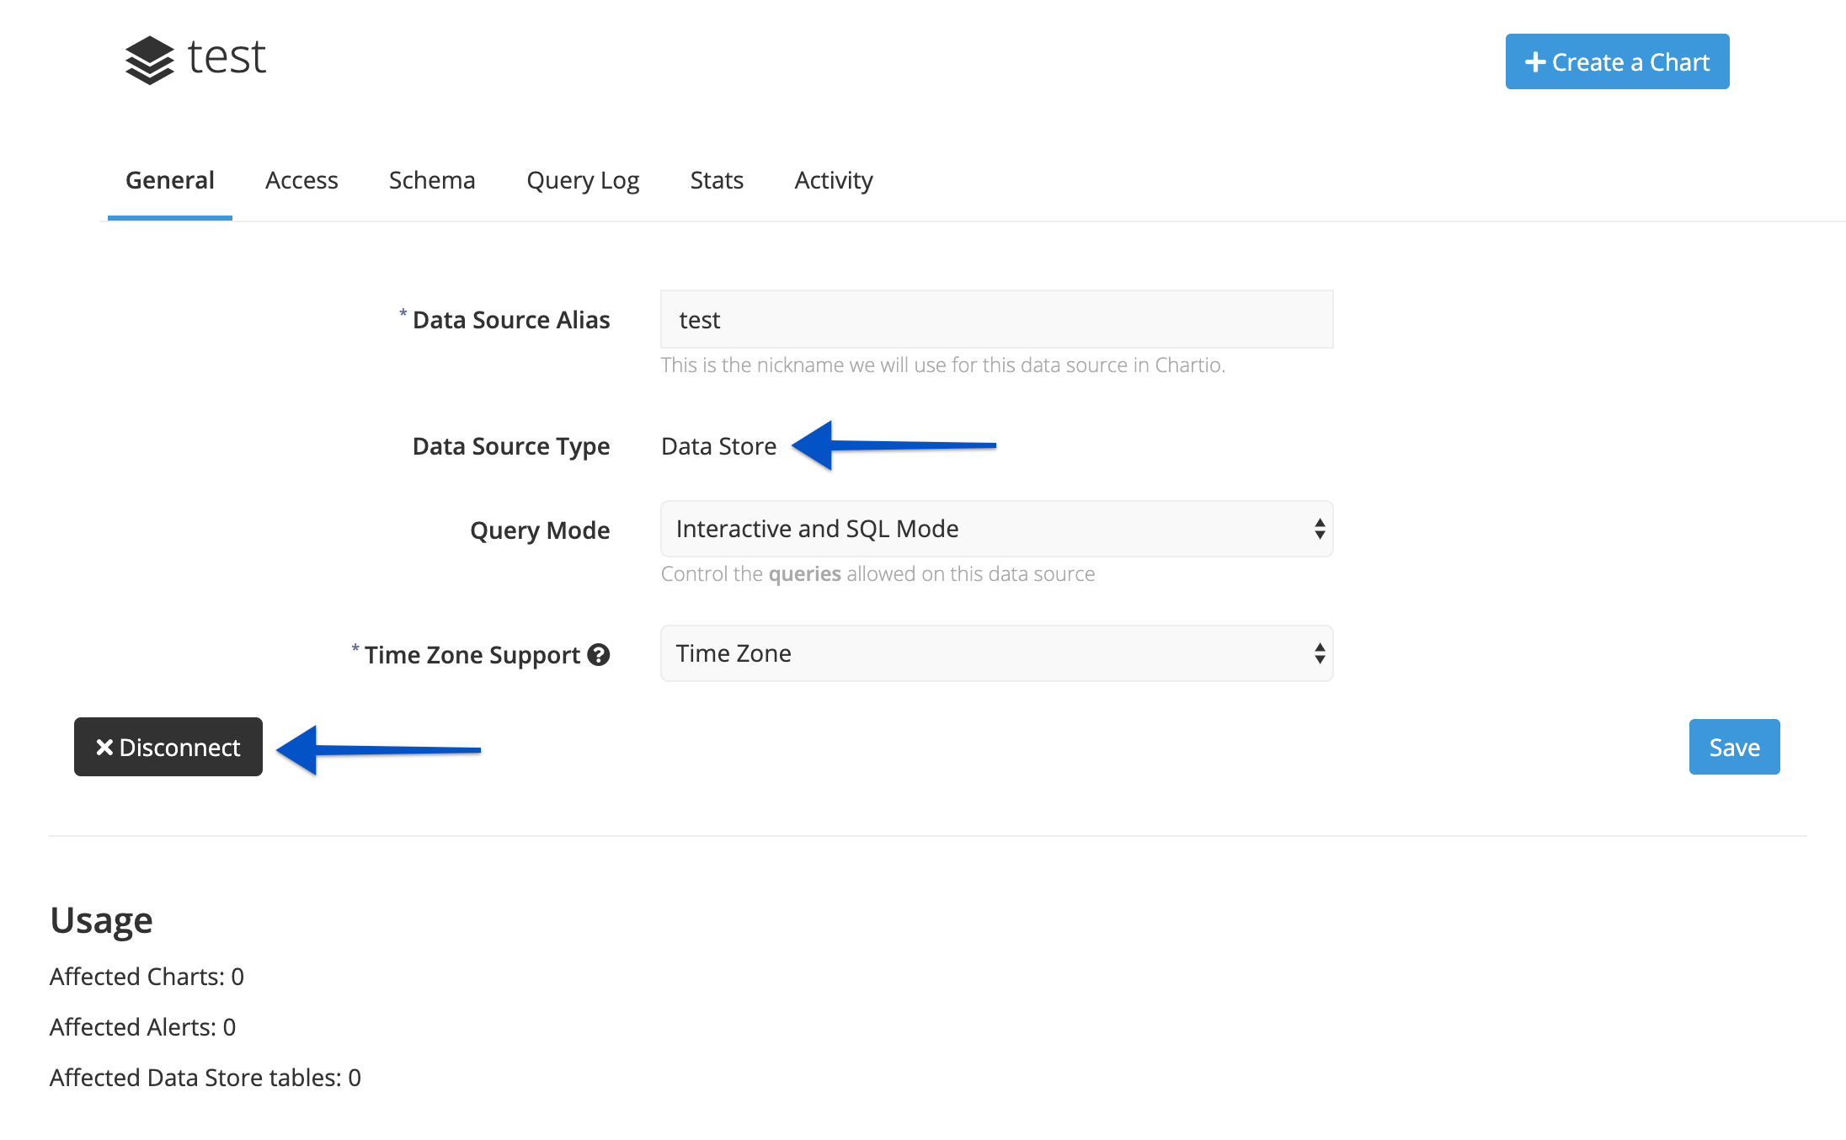Disconnect the test data source

168,747
